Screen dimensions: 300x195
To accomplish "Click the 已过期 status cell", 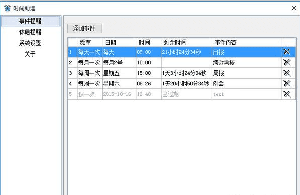I will pos(187,94).
